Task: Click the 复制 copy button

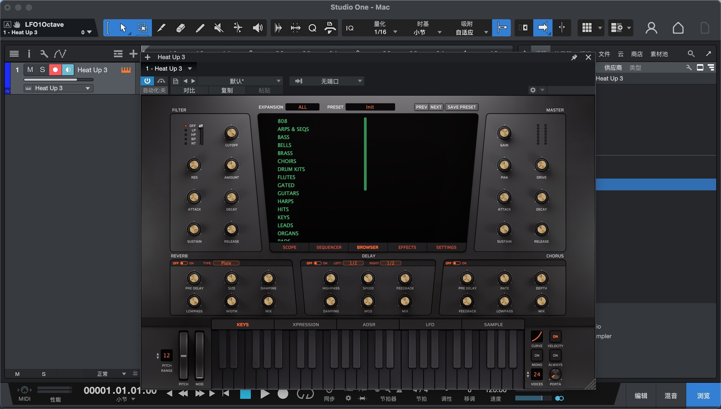Action: (227, 90)
